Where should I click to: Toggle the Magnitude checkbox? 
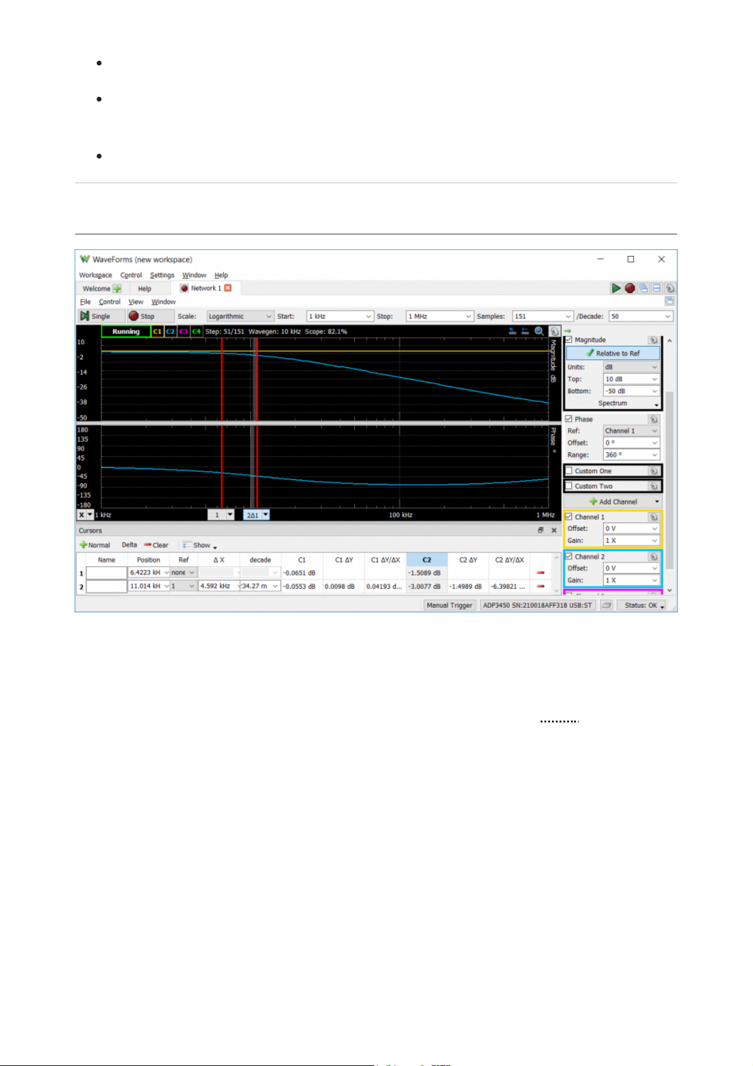click(x=568, y=340)
